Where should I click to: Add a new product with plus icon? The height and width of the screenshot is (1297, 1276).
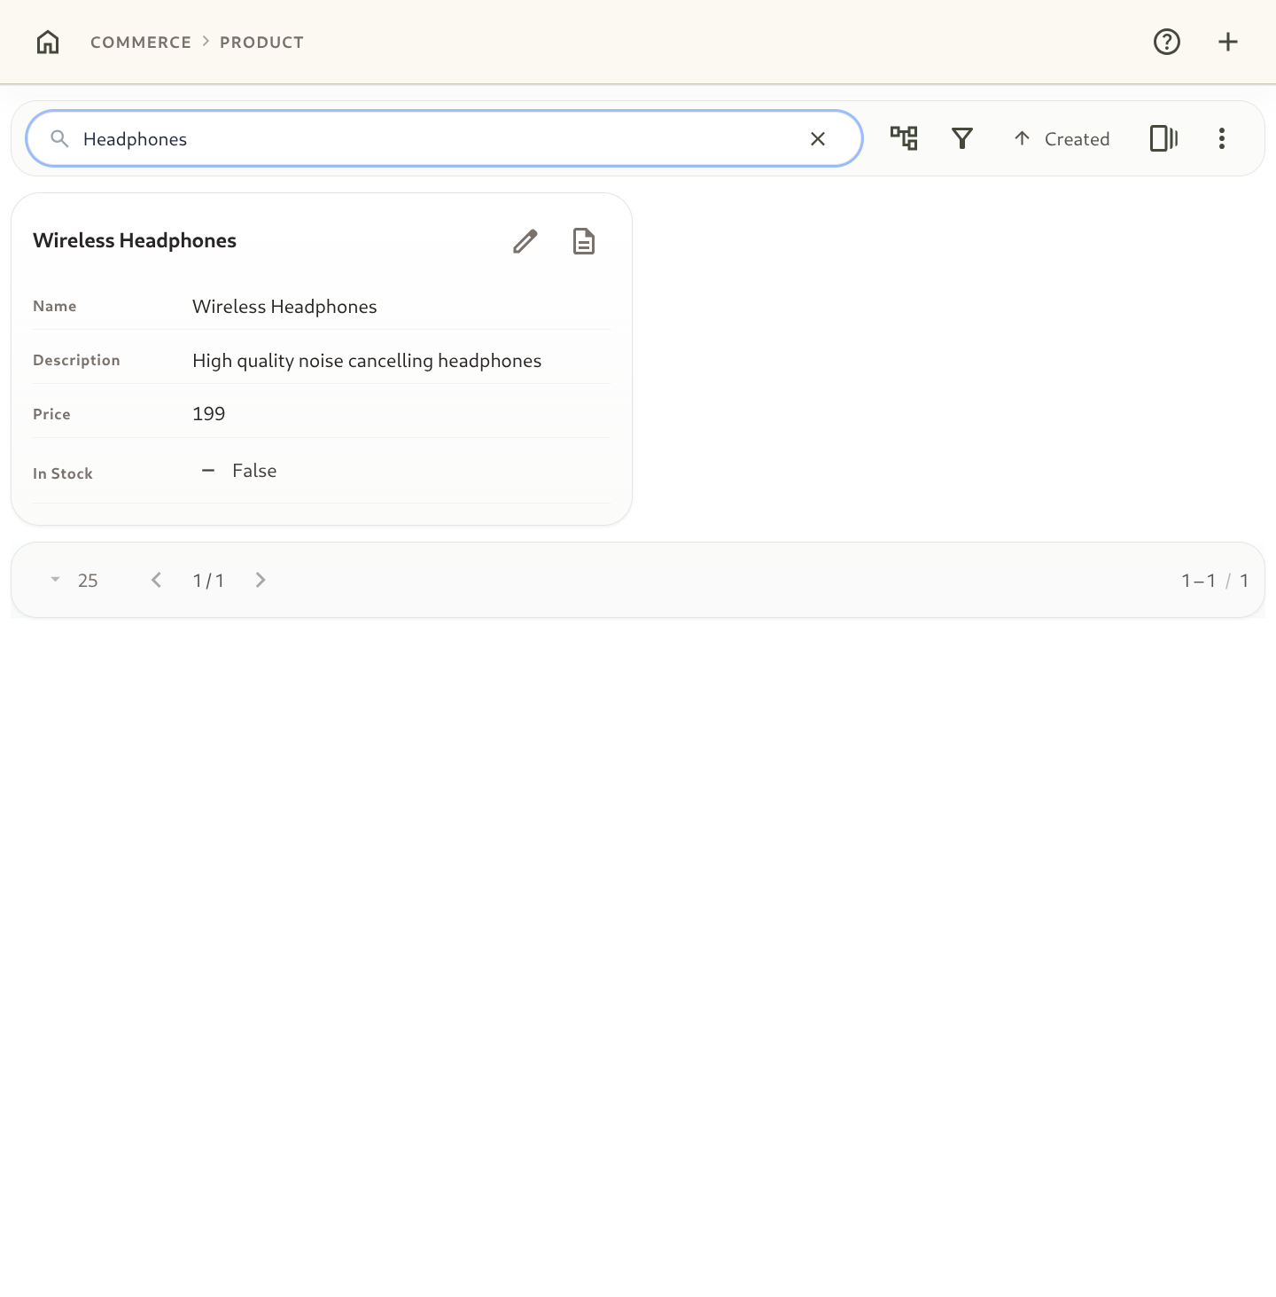coord(1228,42)
